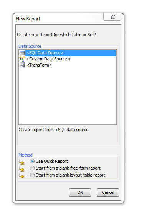Click the genie lamp icon next to blank free-form report
Screen dimensions: 144x210
(x=22, y=169)
